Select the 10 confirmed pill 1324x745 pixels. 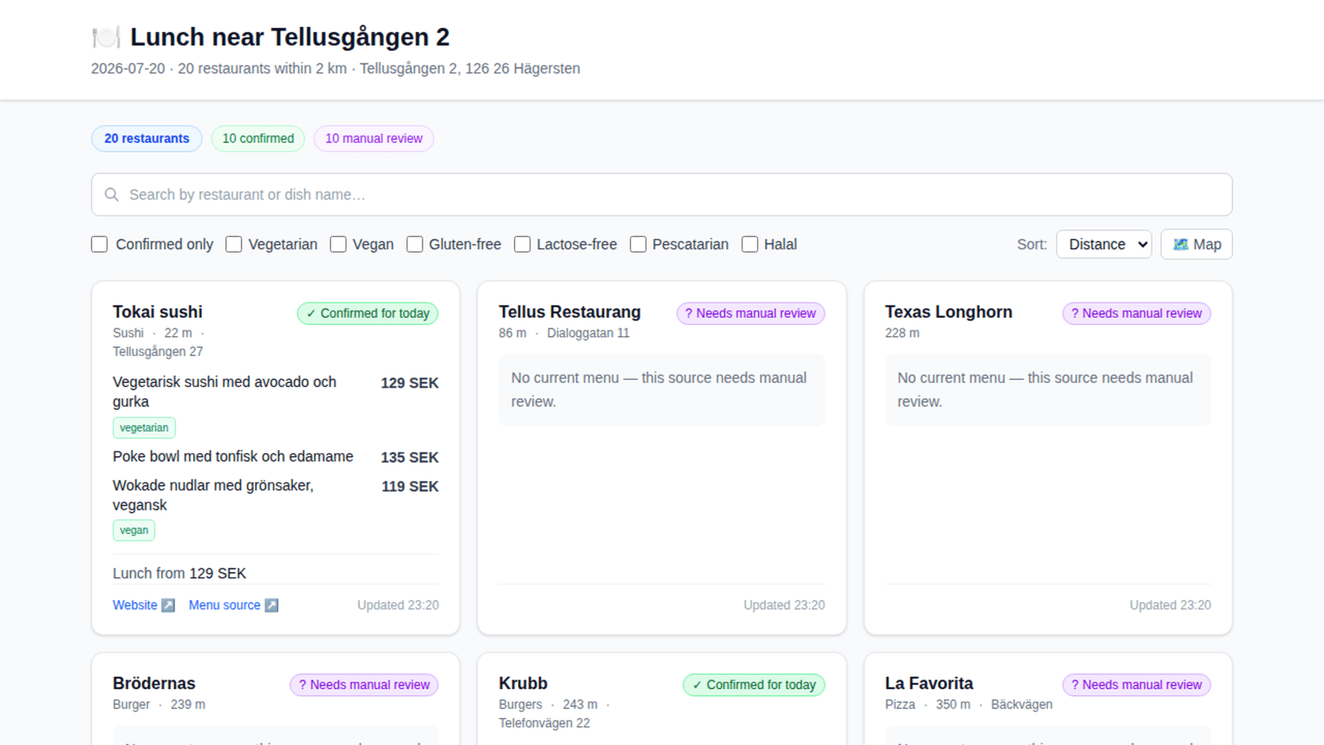(258, 139)
